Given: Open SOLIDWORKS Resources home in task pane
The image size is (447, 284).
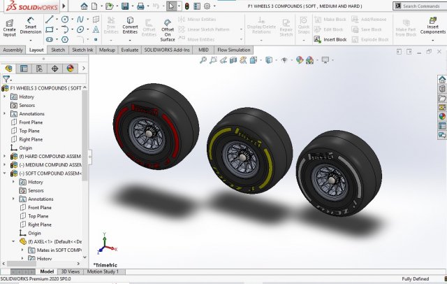Looking at the screenshot, I should [x=442, y=79].
